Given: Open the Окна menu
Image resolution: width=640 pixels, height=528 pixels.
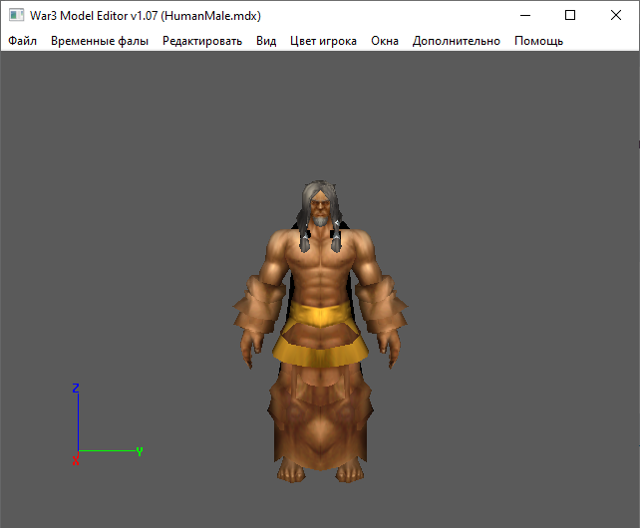Looking at the screenshot, I should 385,41.
